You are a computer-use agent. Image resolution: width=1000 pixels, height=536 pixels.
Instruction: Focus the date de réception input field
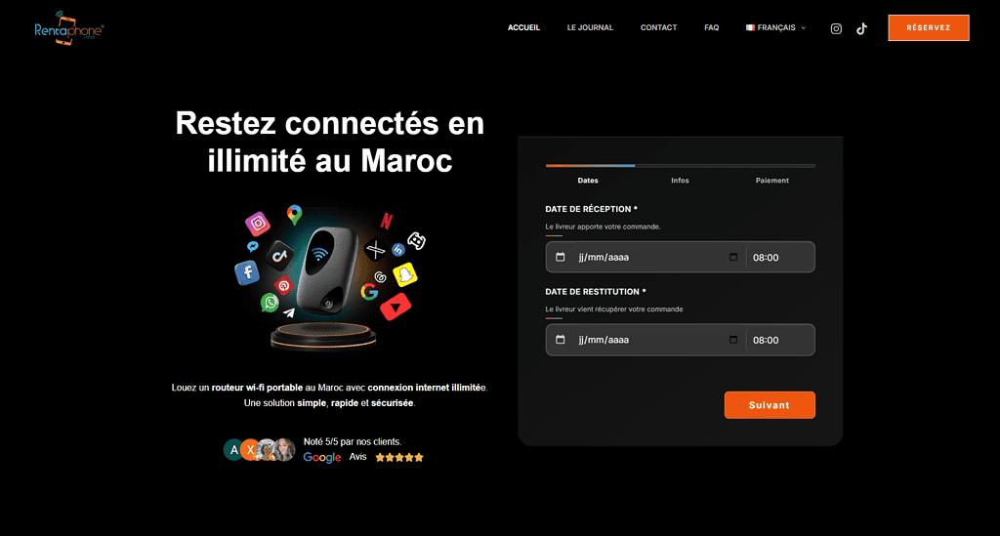tap(646, 257)
